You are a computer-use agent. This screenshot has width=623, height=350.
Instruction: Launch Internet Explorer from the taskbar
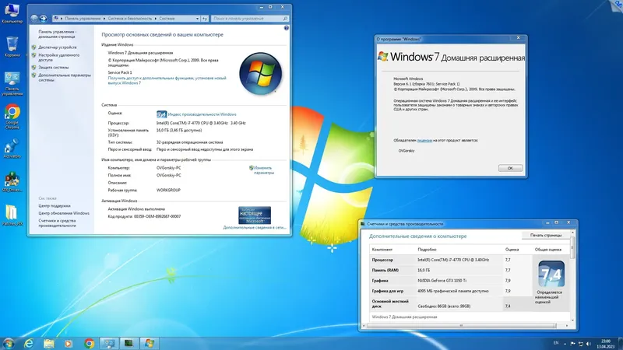pyautogui.click(x=29, y=343)
